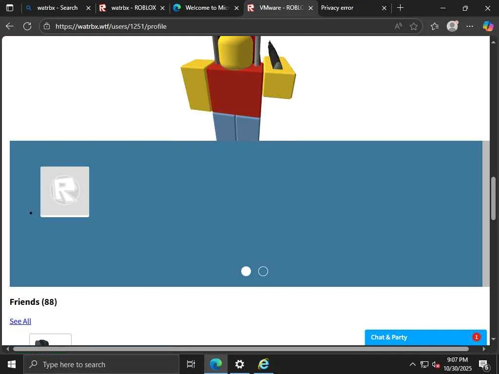The width and height of the screenshot is (499, 374).
Task: Open the Chat & Party panel
Action: point(426,337)
